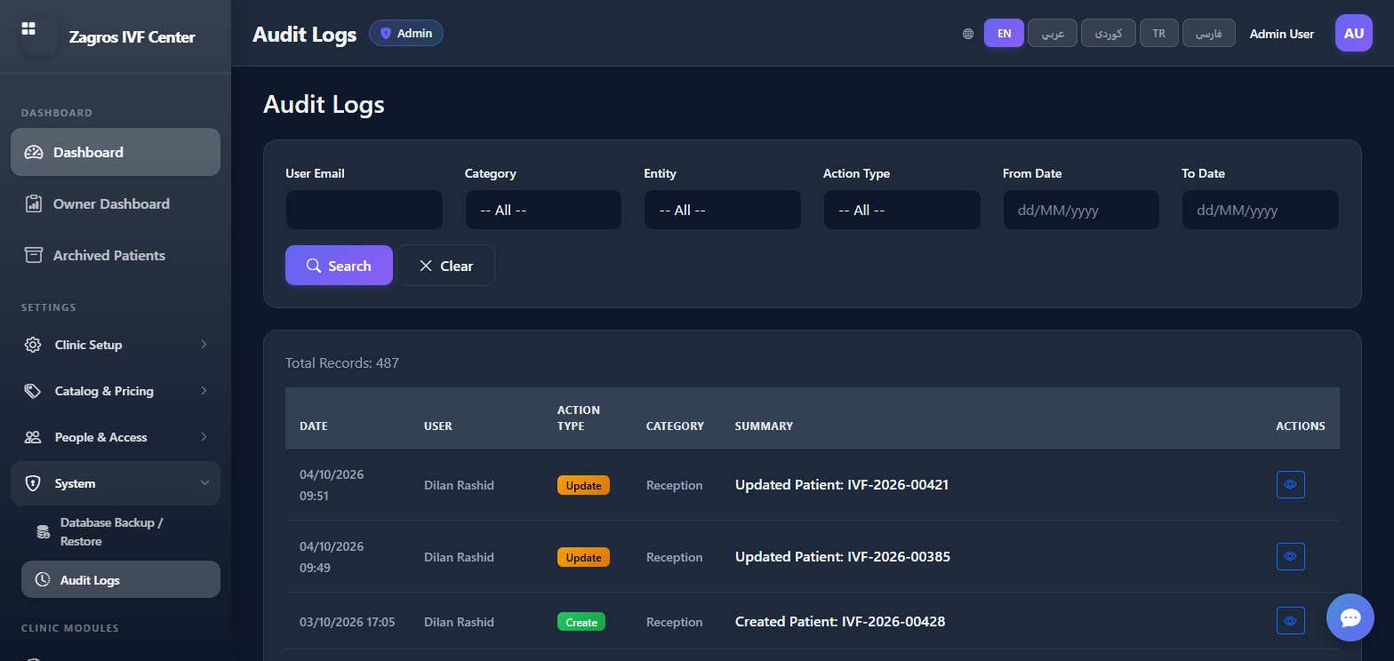The width and height of the screenshot is (1394, 661).
Task: Switch language to TR
Action: [x=1159, y=34]
